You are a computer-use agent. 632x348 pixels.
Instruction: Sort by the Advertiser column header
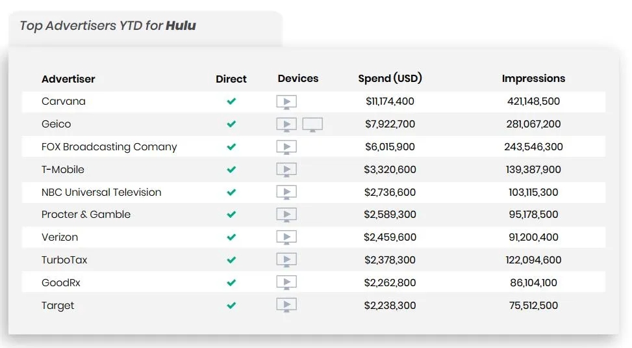pos(68,79)
